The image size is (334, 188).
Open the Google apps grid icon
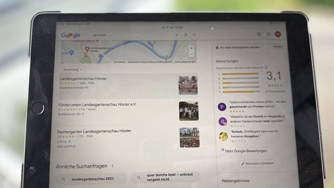pyautogui.click(x=268, y=34)
